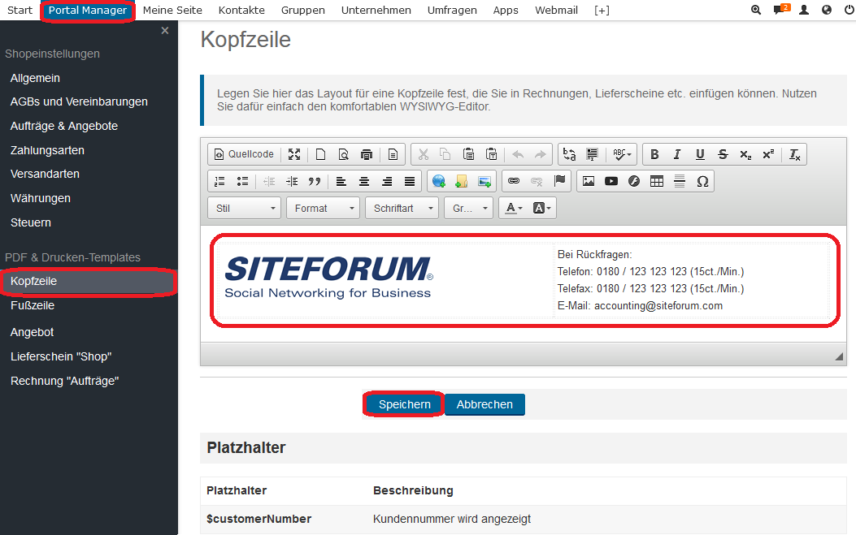Click the Remove Format icon
Screen dimensions: 856x535
tap(795, 154)
